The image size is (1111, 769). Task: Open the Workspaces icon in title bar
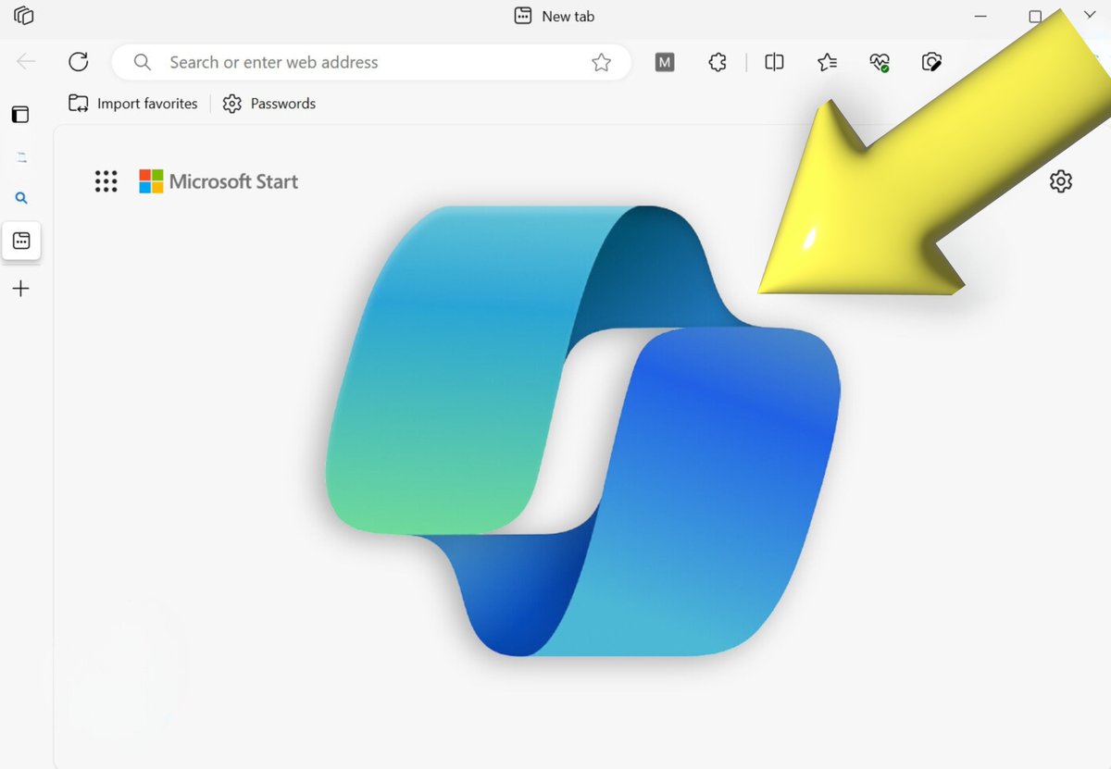(24, 16)
